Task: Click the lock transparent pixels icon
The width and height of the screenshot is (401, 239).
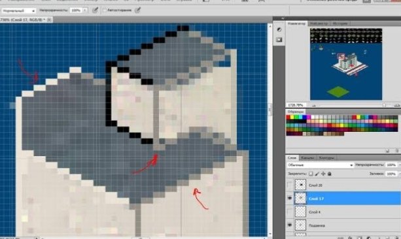Action: (x=311, y=174)
